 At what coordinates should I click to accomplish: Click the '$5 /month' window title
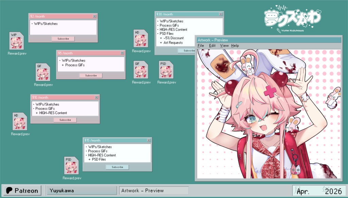pyautogui.click(x=65, y=53)
